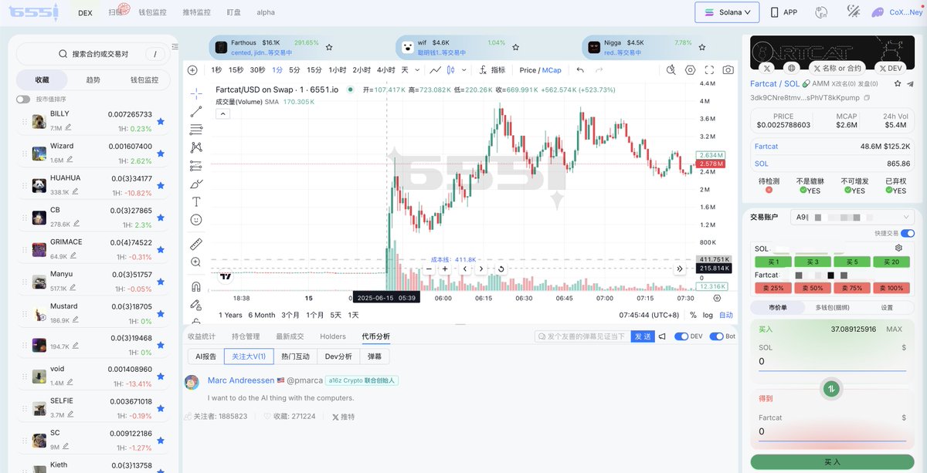Jump to latest bar double-arrow button

tap(680, 269)
